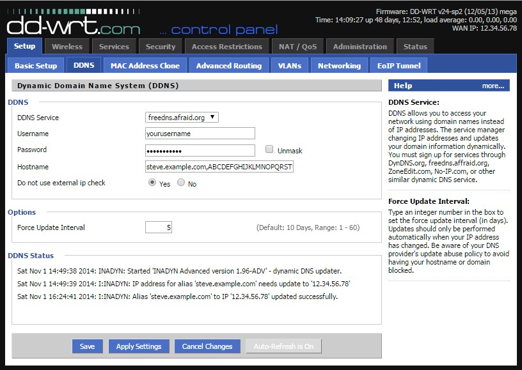Click the Default 10 Days range hint
The height and width of the screenshot is (370, 522).
pos(308,227)
